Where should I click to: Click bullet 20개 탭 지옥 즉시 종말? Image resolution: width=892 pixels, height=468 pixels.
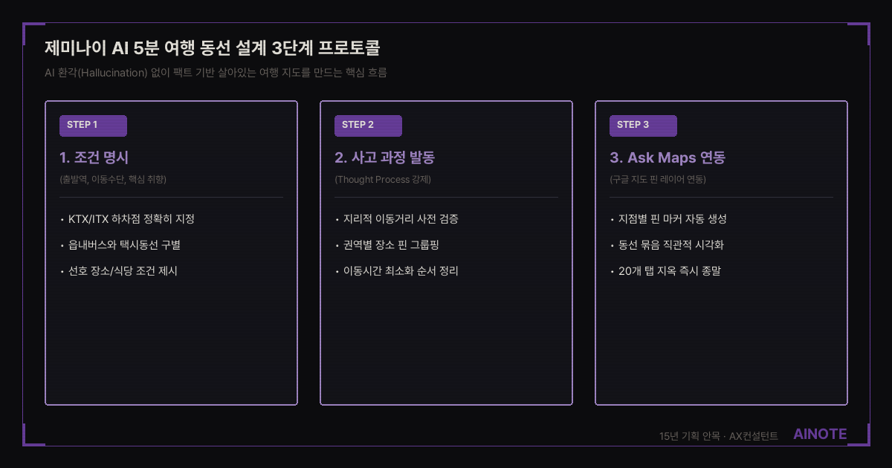pyautogui.click(x=665, y=271)
